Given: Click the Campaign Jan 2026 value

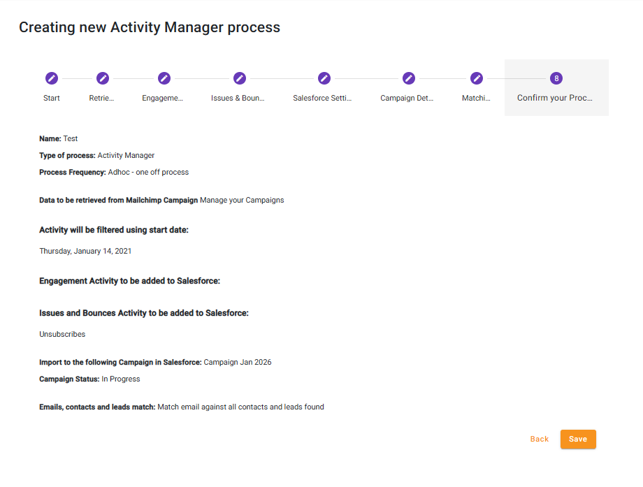Looking at the screenshot, I should (x=238, y=363).
